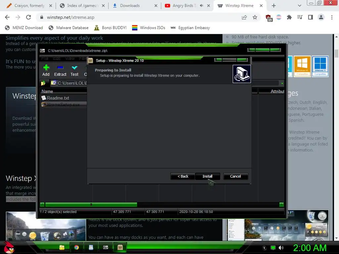
Task: Click the Windows 11 Compatible badge
Action: point(320,66)
